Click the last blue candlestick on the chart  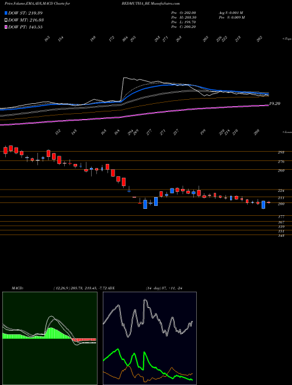click(263, 205)
